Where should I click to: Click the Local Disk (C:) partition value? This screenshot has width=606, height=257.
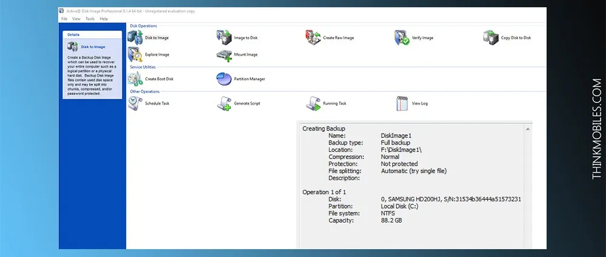pos(399,206)
